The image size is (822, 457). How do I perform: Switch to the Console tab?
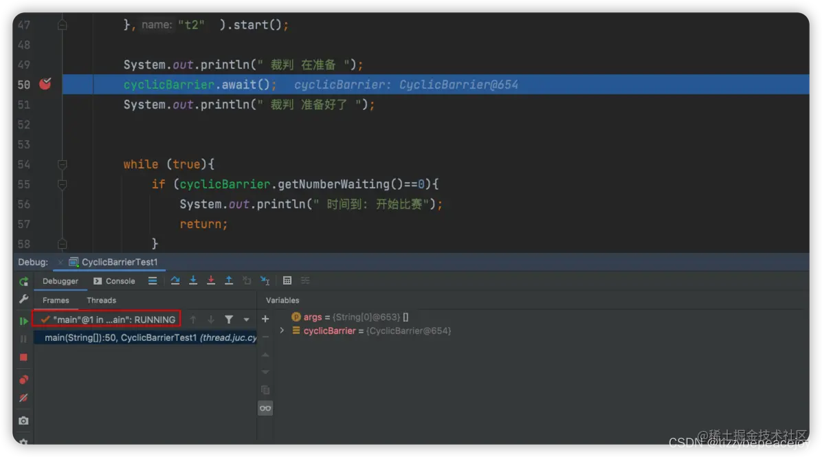coord(114,281)
